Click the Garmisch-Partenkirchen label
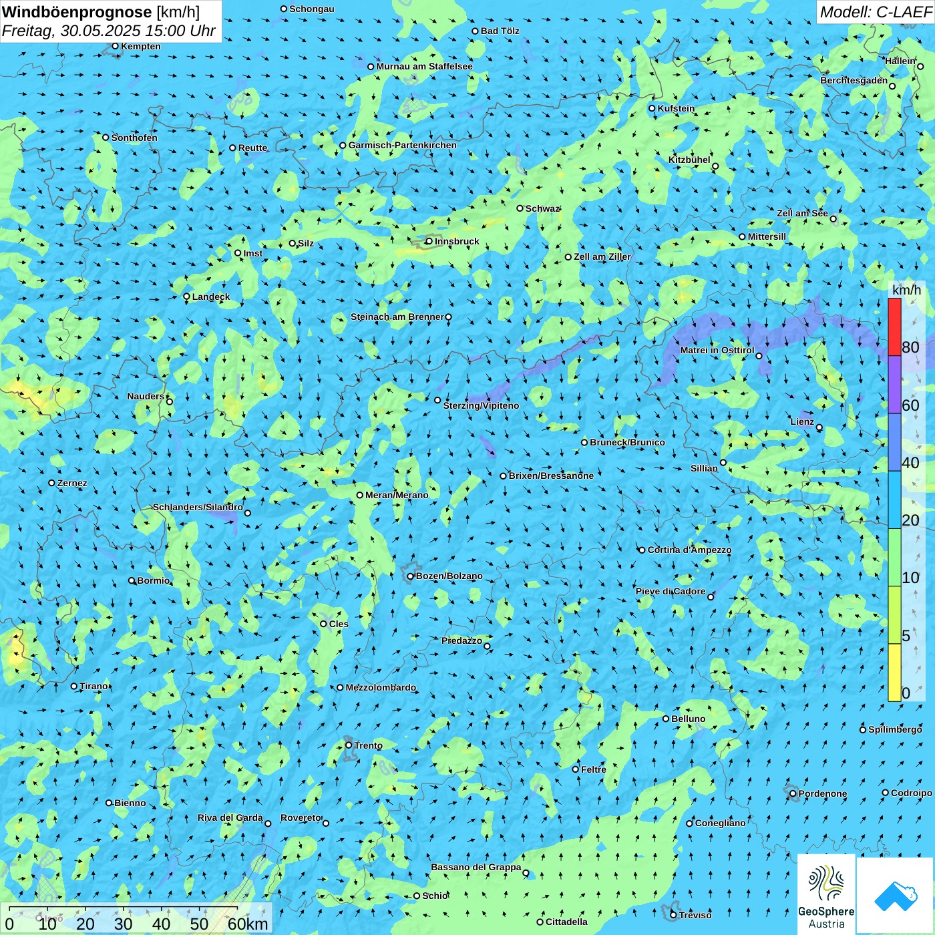Viewport: 935px width, 935px height. click(403, 145)
